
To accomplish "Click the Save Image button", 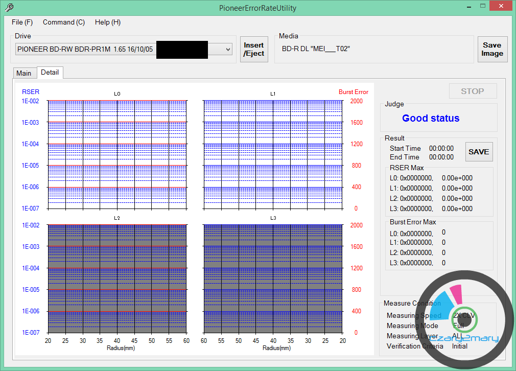I will [492, 49].
